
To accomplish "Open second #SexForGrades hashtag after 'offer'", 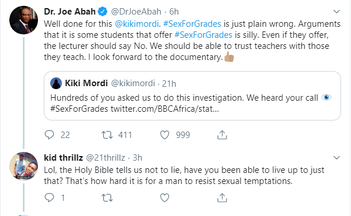I will coord(203,35).
